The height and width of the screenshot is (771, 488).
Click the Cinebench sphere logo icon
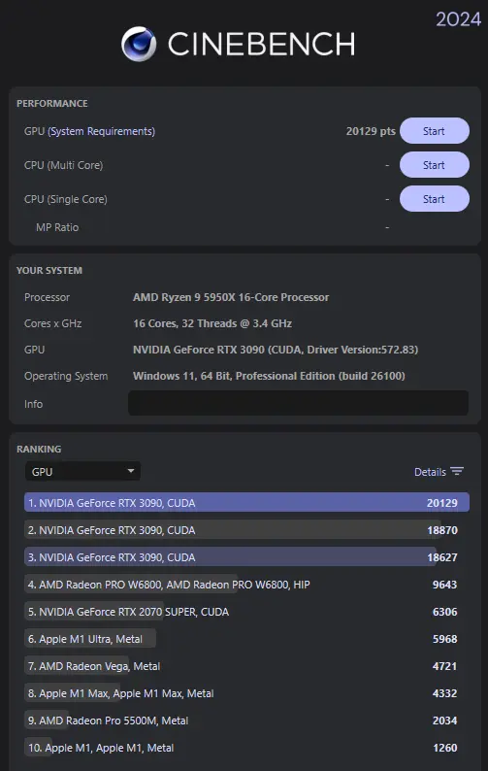(x=139, y=44)
